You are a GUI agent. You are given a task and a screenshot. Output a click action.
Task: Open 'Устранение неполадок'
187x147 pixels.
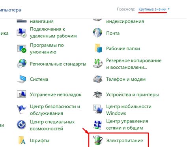point(56,94)
